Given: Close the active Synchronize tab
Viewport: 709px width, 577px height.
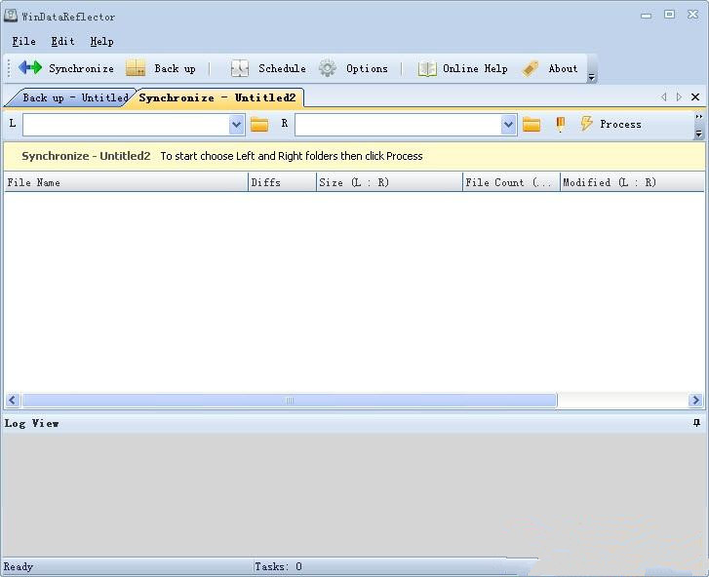Looking at the screenshot, I should [x=695, y=97].
